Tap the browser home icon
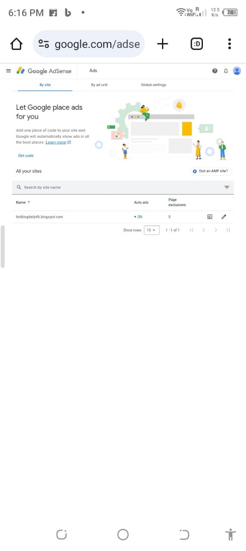Screen dimensions: 246x551 [x=16, y=44]
